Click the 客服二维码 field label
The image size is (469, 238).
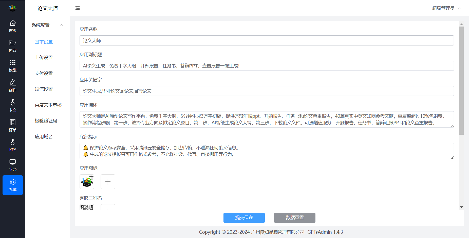(91, 198)
